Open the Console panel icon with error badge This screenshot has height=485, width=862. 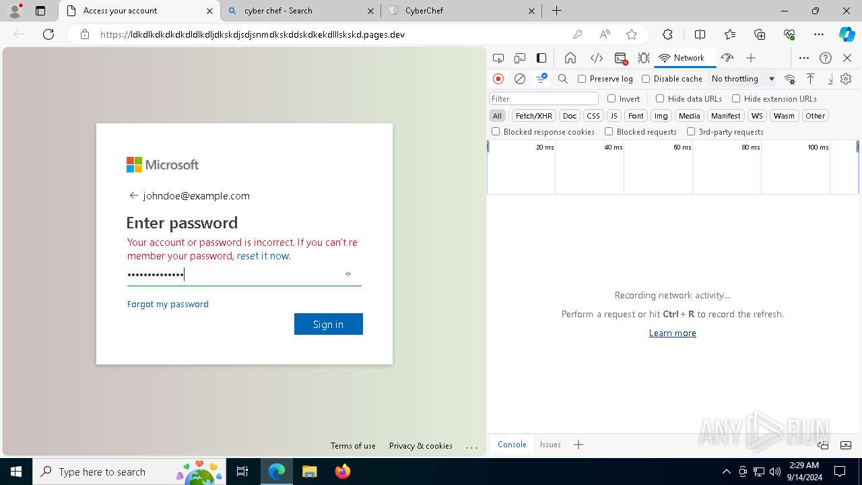pos(621,58)
